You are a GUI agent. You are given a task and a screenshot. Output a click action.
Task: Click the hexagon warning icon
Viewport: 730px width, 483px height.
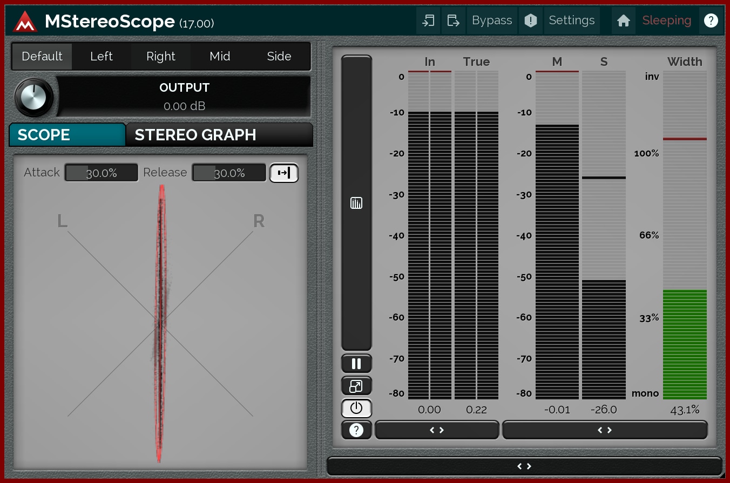[531, 21]
